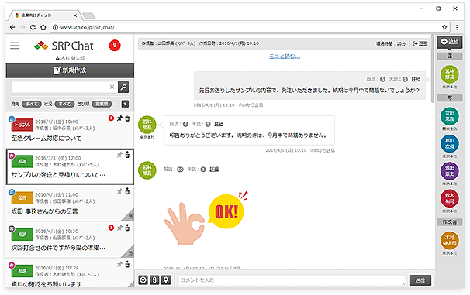Image resolution: width=470 pixels, height=295 pixels.
Task: Open the 並び順 sort order pill
Action: coord(102,104)
